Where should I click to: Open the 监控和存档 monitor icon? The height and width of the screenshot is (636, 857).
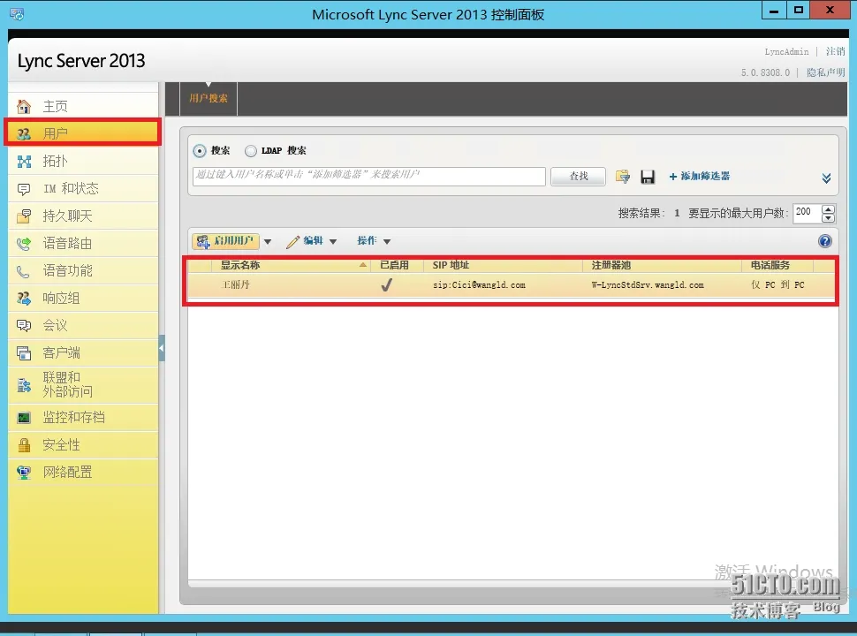[24, 418]
